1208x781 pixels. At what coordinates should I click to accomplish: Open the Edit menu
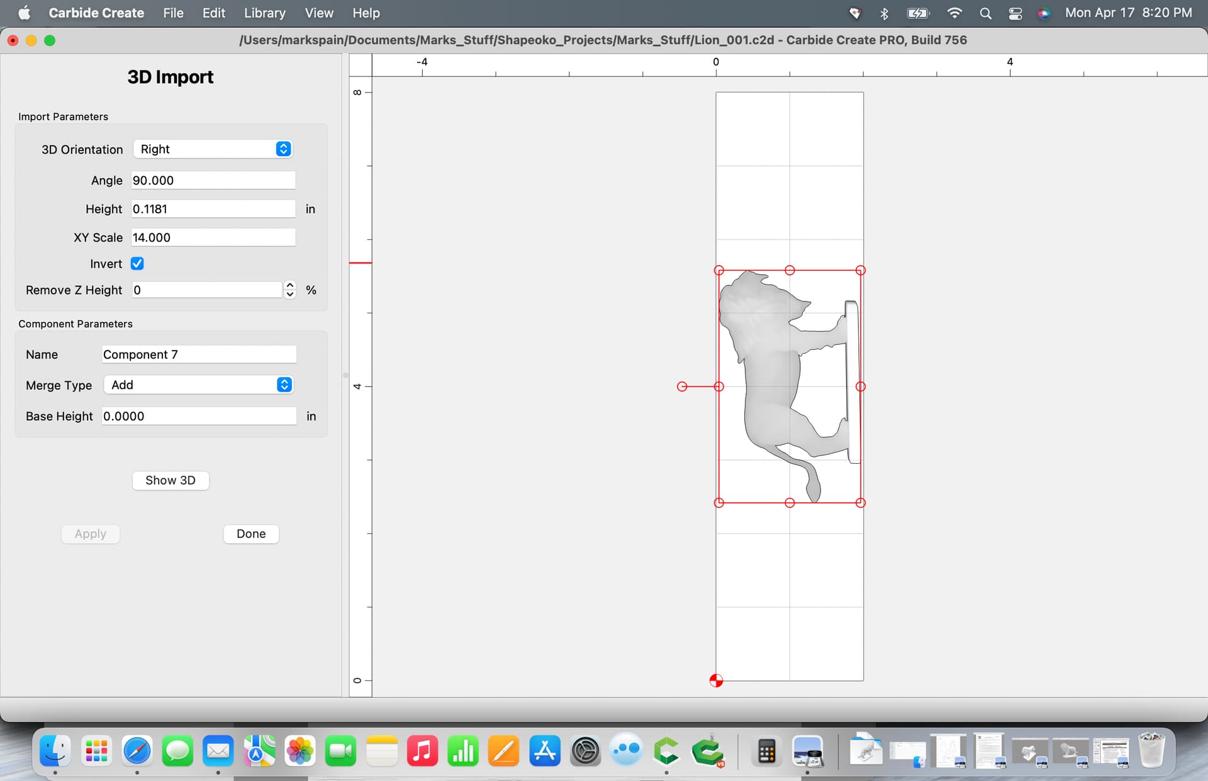[214, 13]
